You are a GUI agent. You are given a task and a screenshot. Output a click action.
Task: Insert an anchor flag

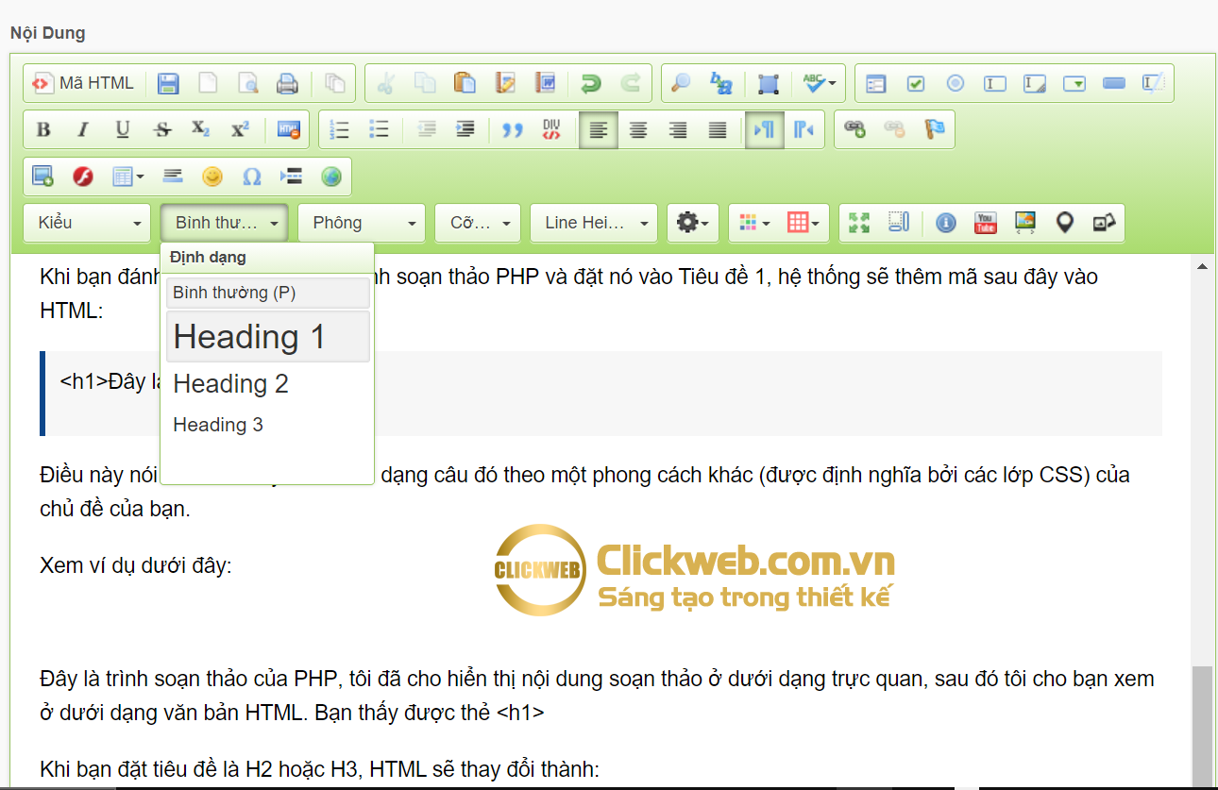[x=935, y=130]
